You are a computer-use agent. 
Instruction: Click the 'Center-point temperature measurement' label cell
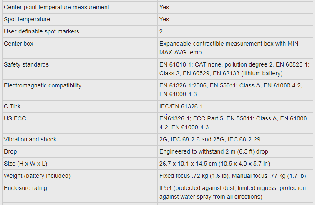tap(57, 7)
